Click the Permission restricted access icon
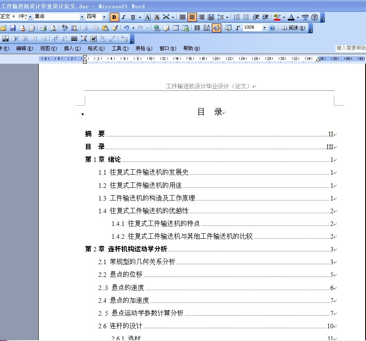366x341 pixels. coord(22,28)
